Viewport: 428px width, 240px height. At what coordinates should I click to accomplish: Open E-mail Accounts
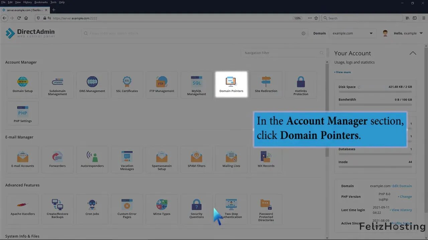[x=23, y=159]
